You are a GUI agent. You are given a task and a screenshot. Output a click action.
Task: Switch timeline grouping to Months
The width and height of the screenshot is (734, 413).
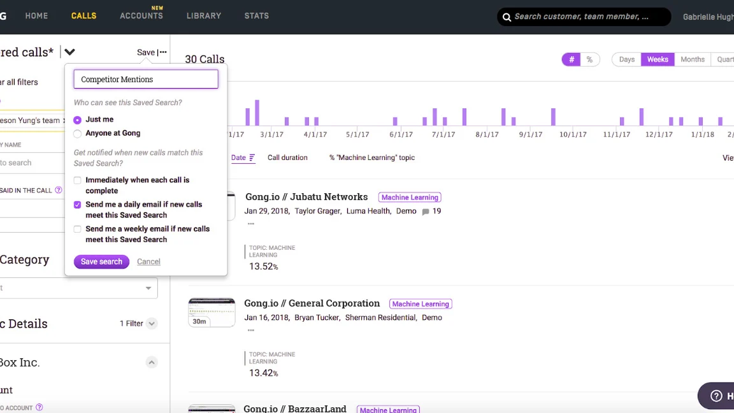click(x=692, y=59)
